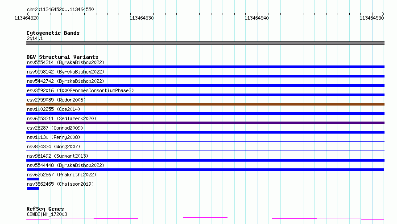Click the short blue bar under nsv6252867
The image size is (397, 224).
coord(33,179)
